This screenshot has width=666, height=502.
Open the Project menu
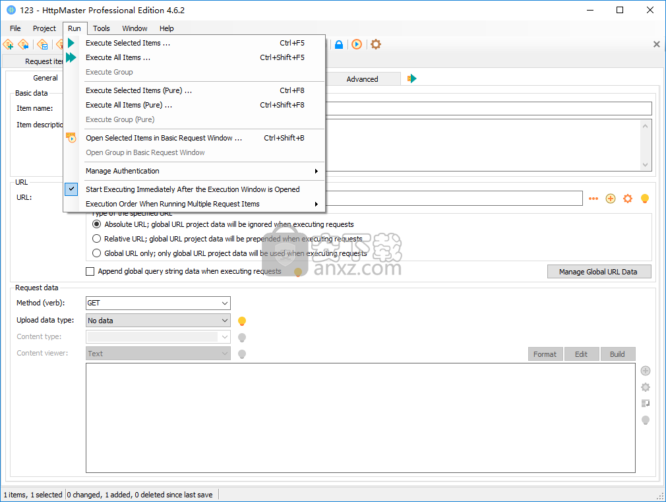tap(44, 28)
